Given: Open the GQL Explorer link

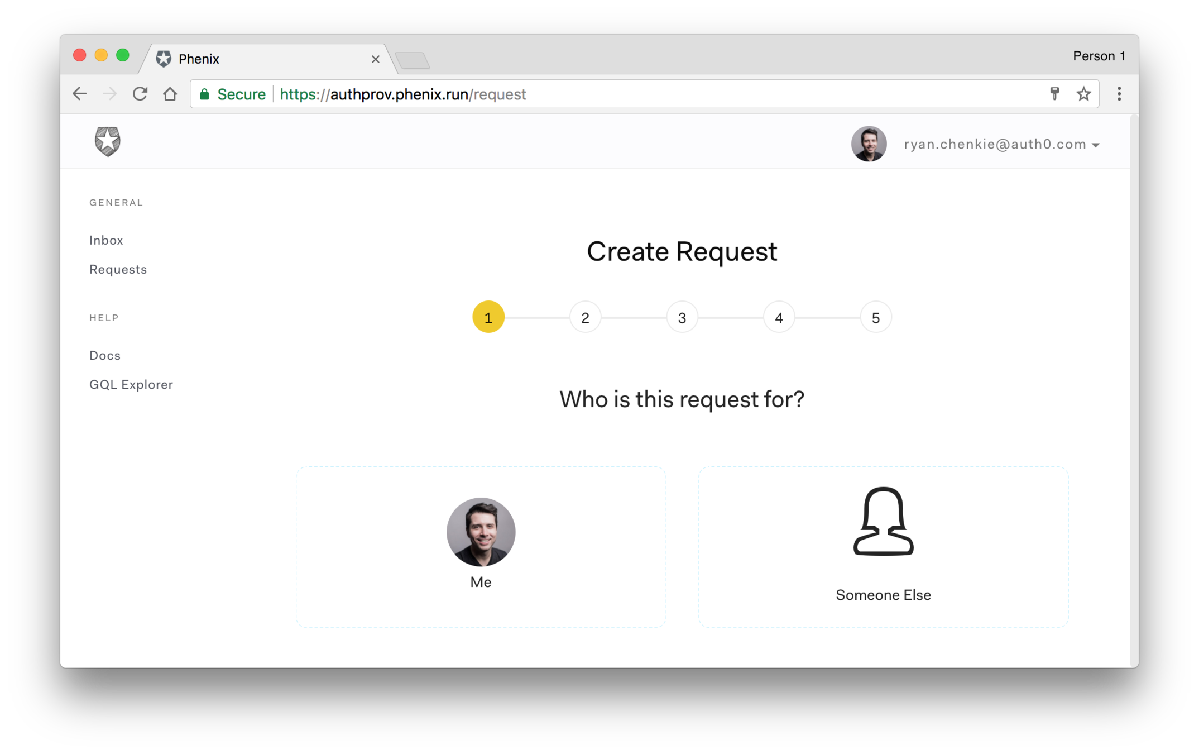Looking at the screenshot, I should pos(131,384).
